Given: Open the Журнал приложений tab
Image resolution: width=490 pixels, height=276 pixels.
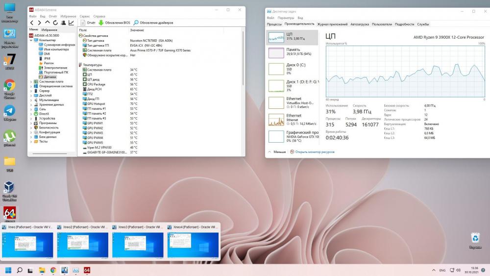Looking at the screenshot, I should 332,24.
